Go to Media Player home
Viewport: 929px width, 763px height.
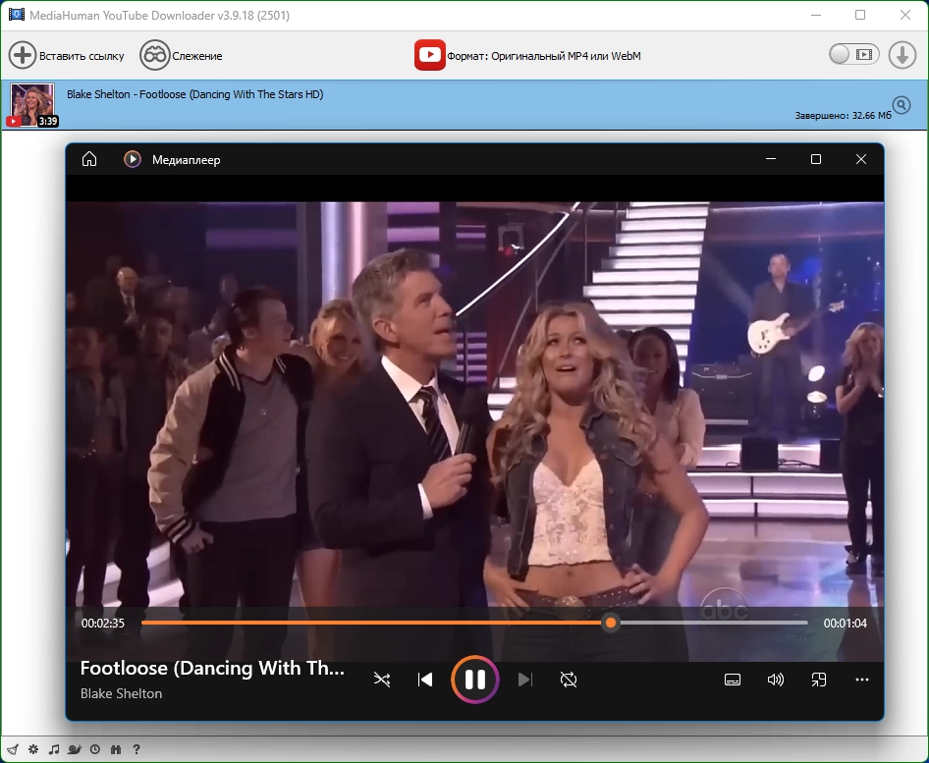click(x=88, y=159)
